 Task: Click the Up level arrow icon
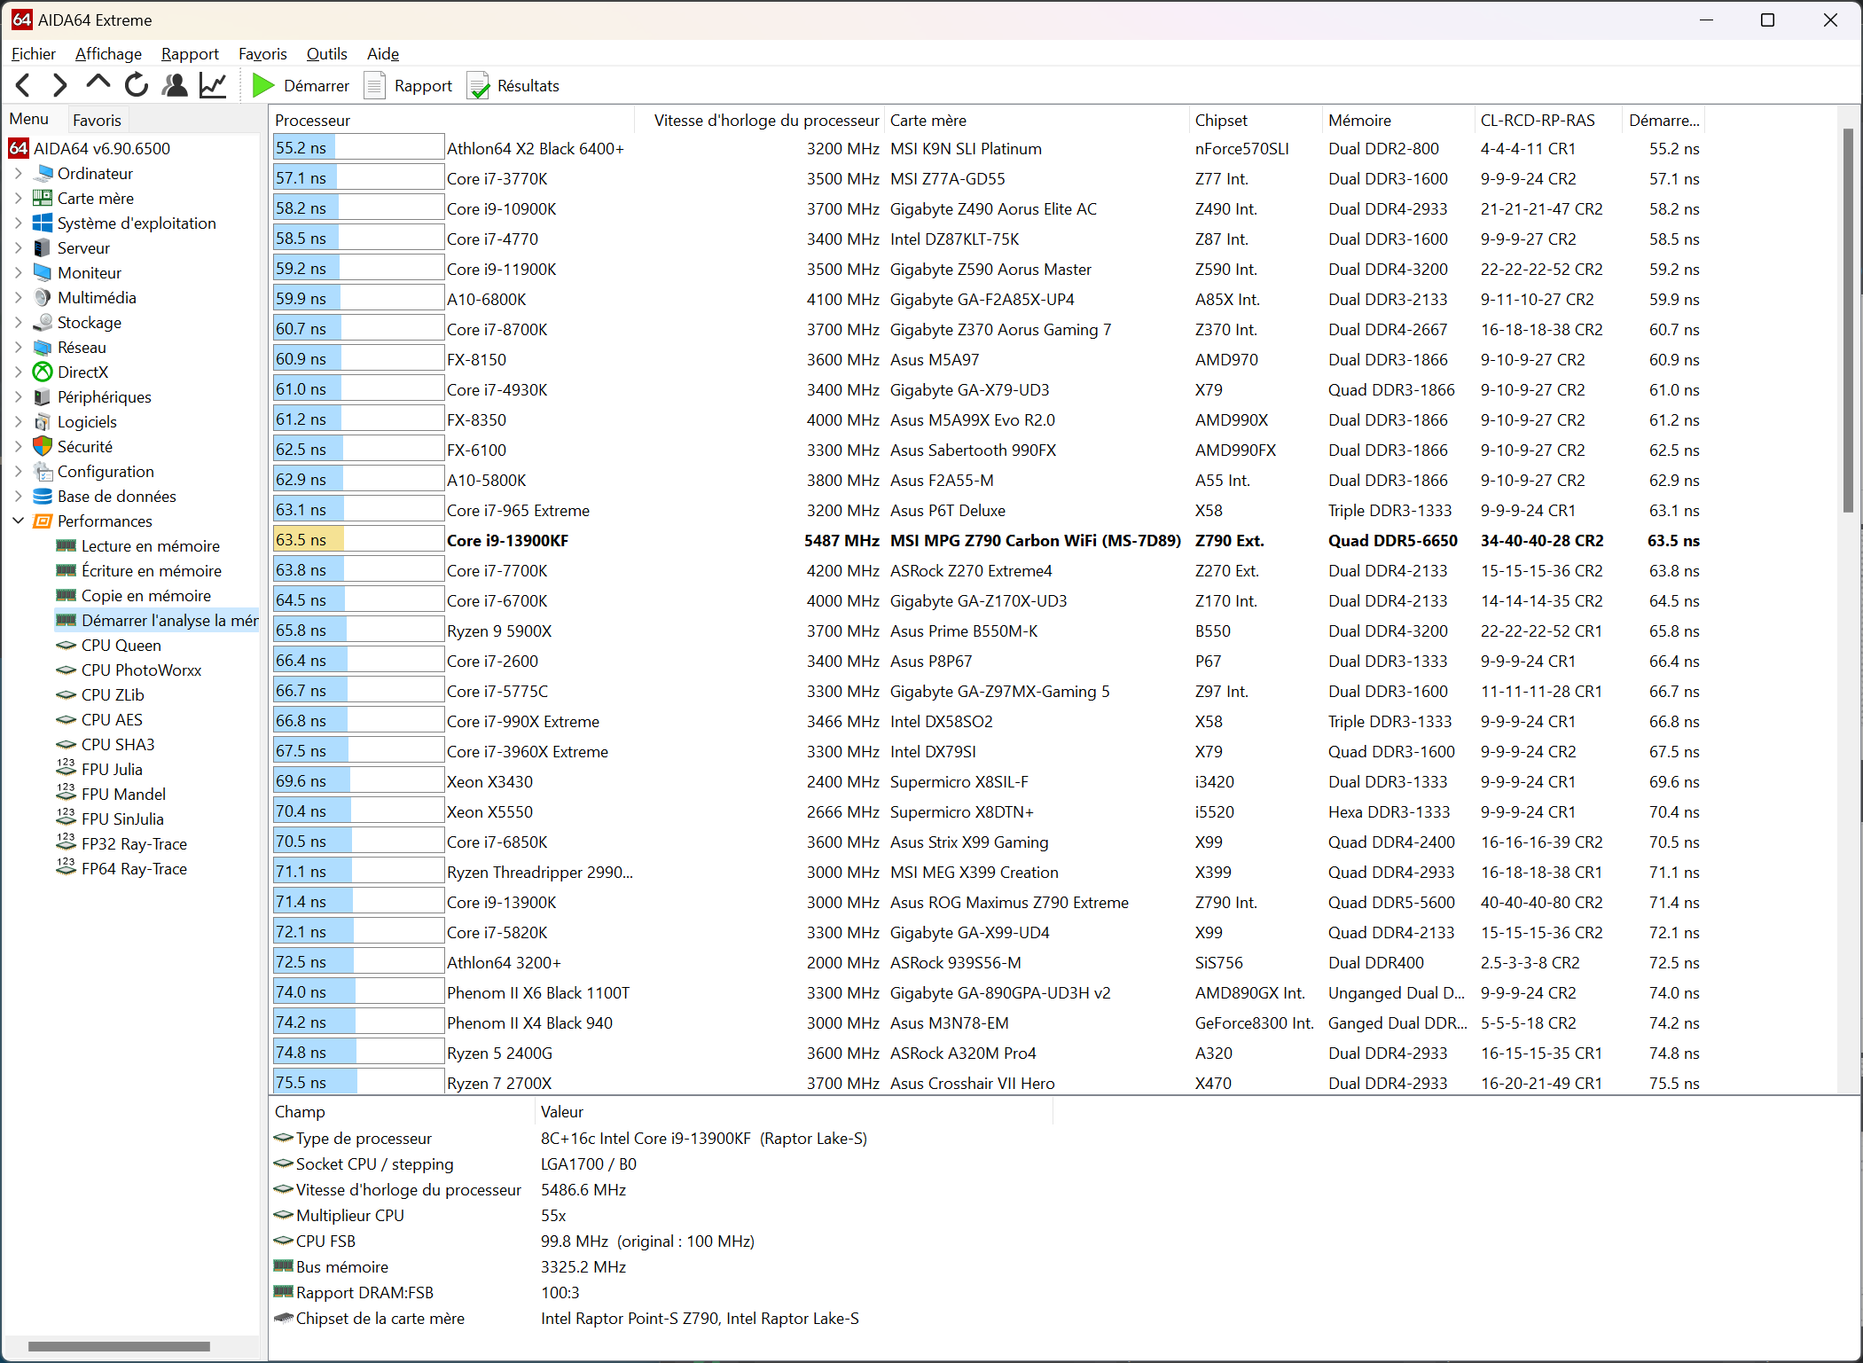(98, 84)
